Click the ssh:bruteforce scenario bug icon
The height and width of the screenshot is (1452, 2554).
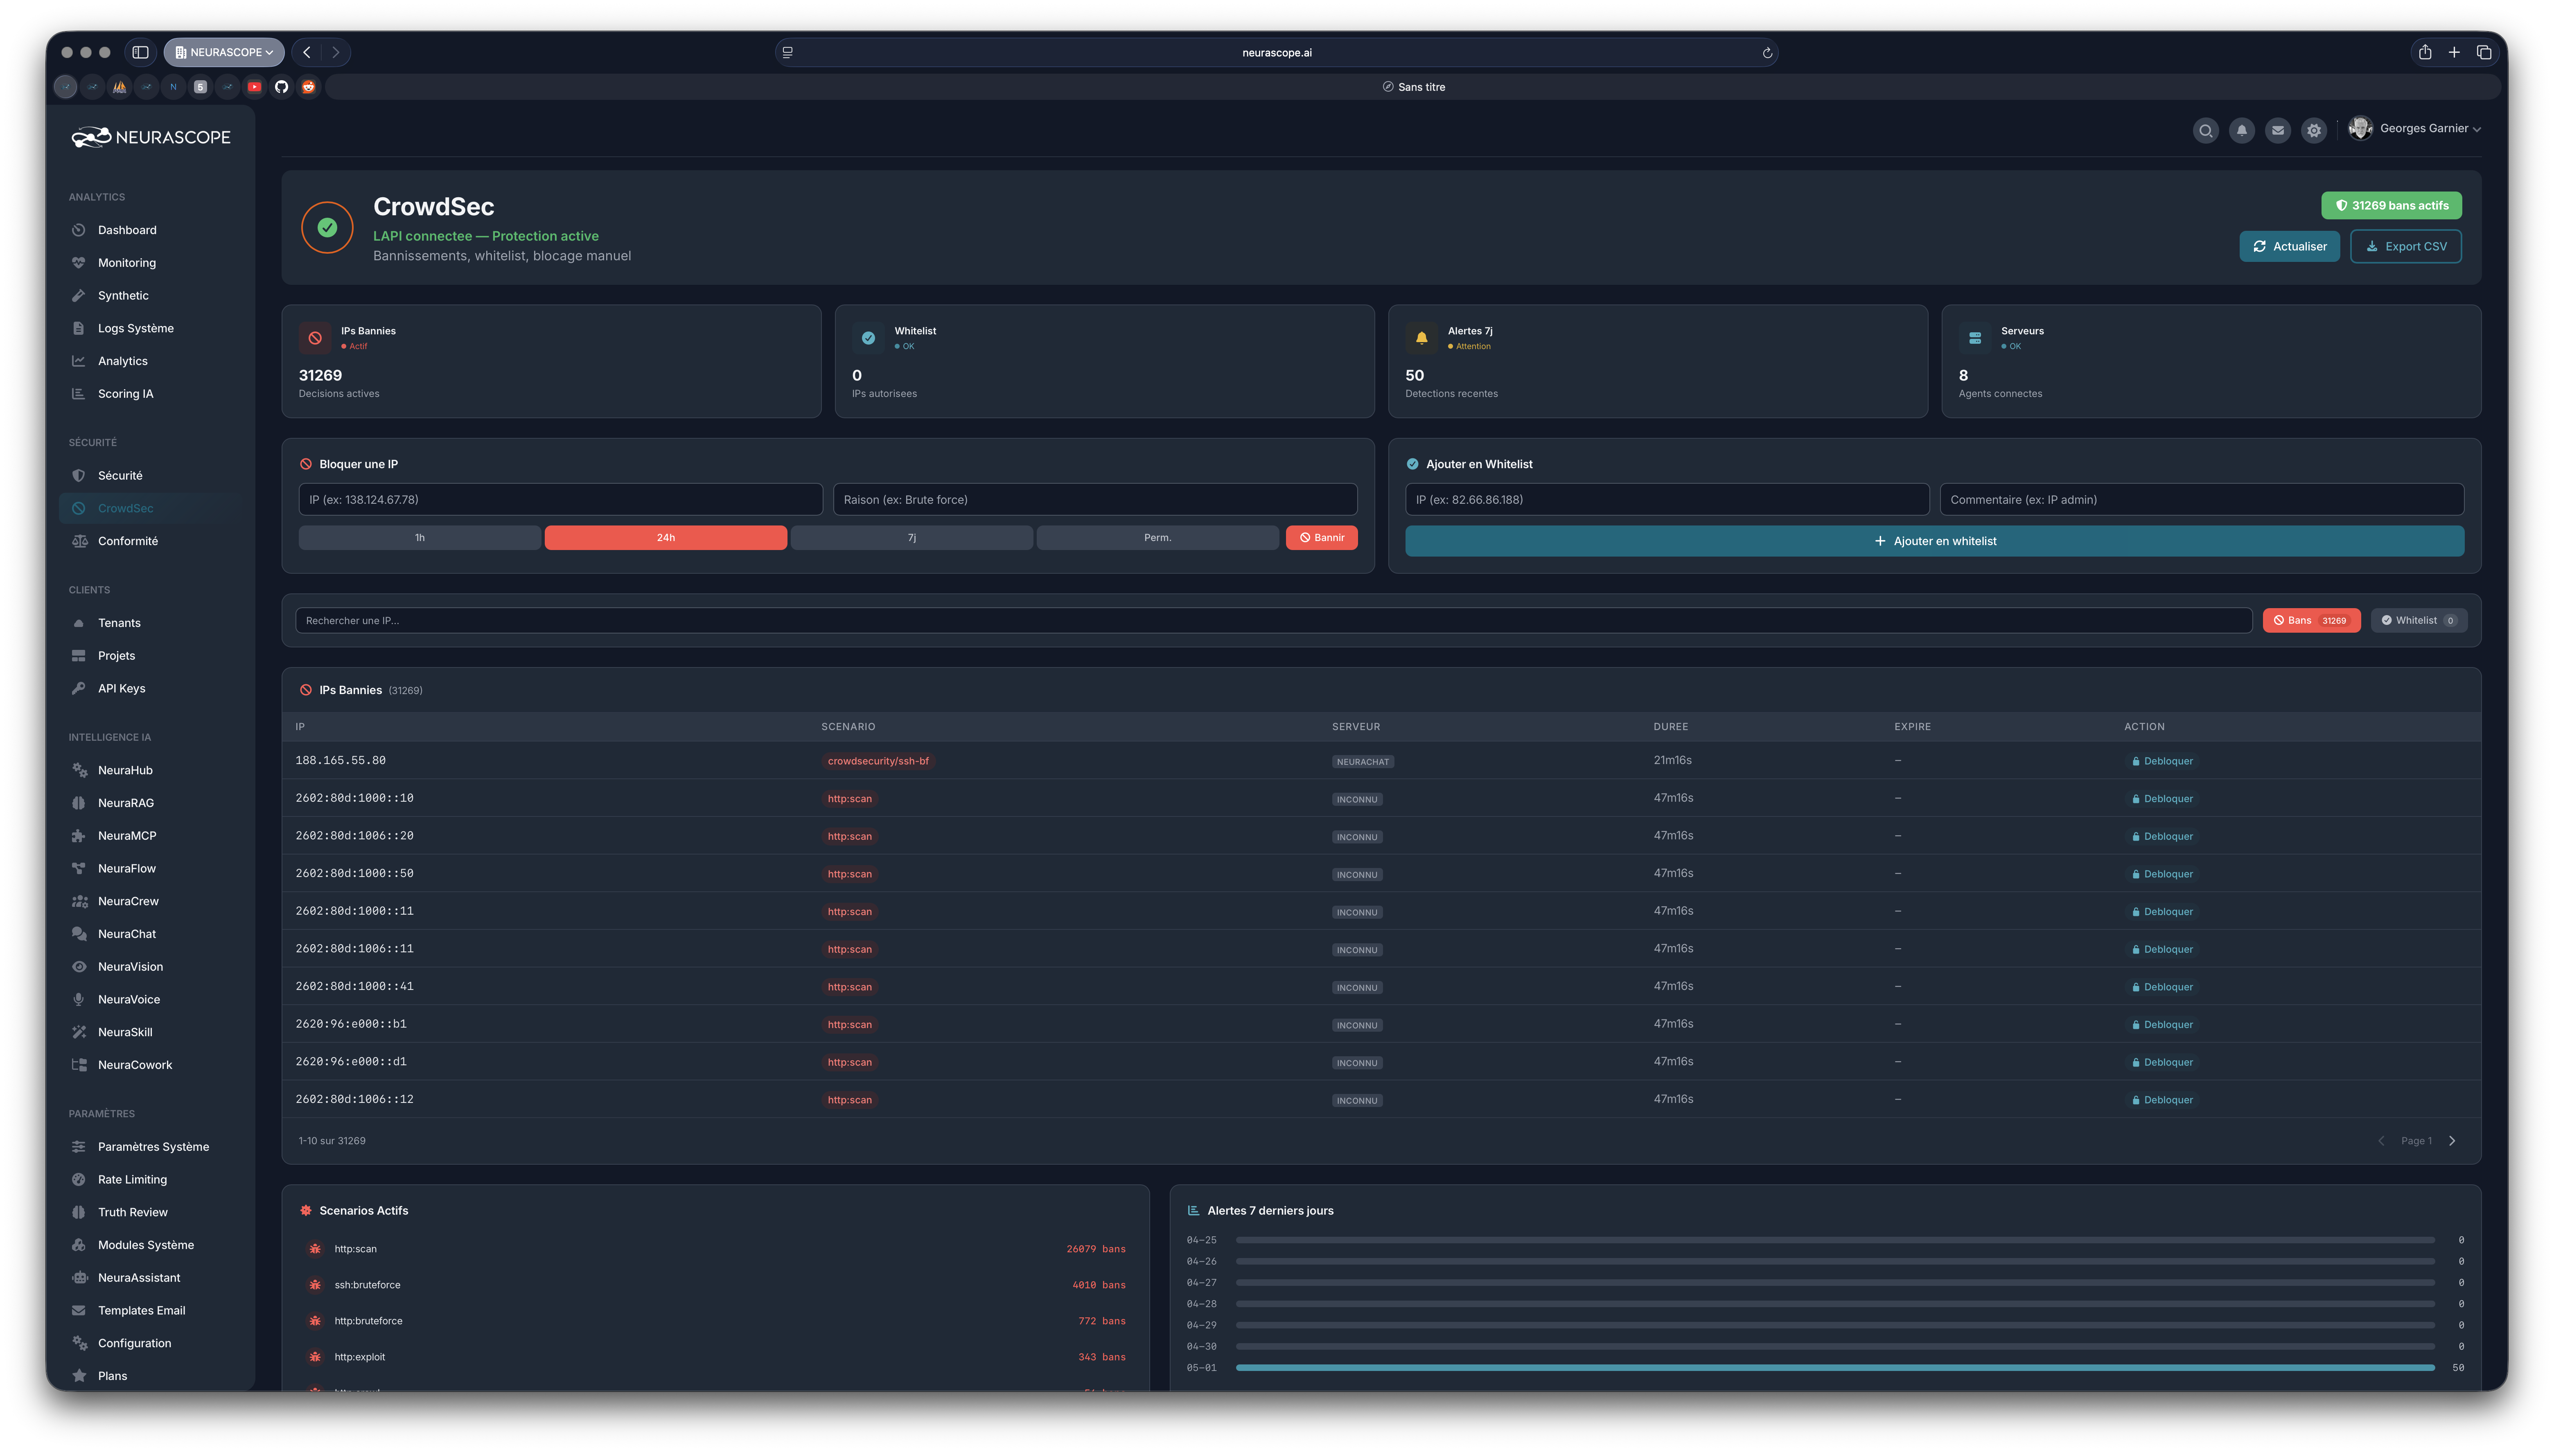point(315,1285)
